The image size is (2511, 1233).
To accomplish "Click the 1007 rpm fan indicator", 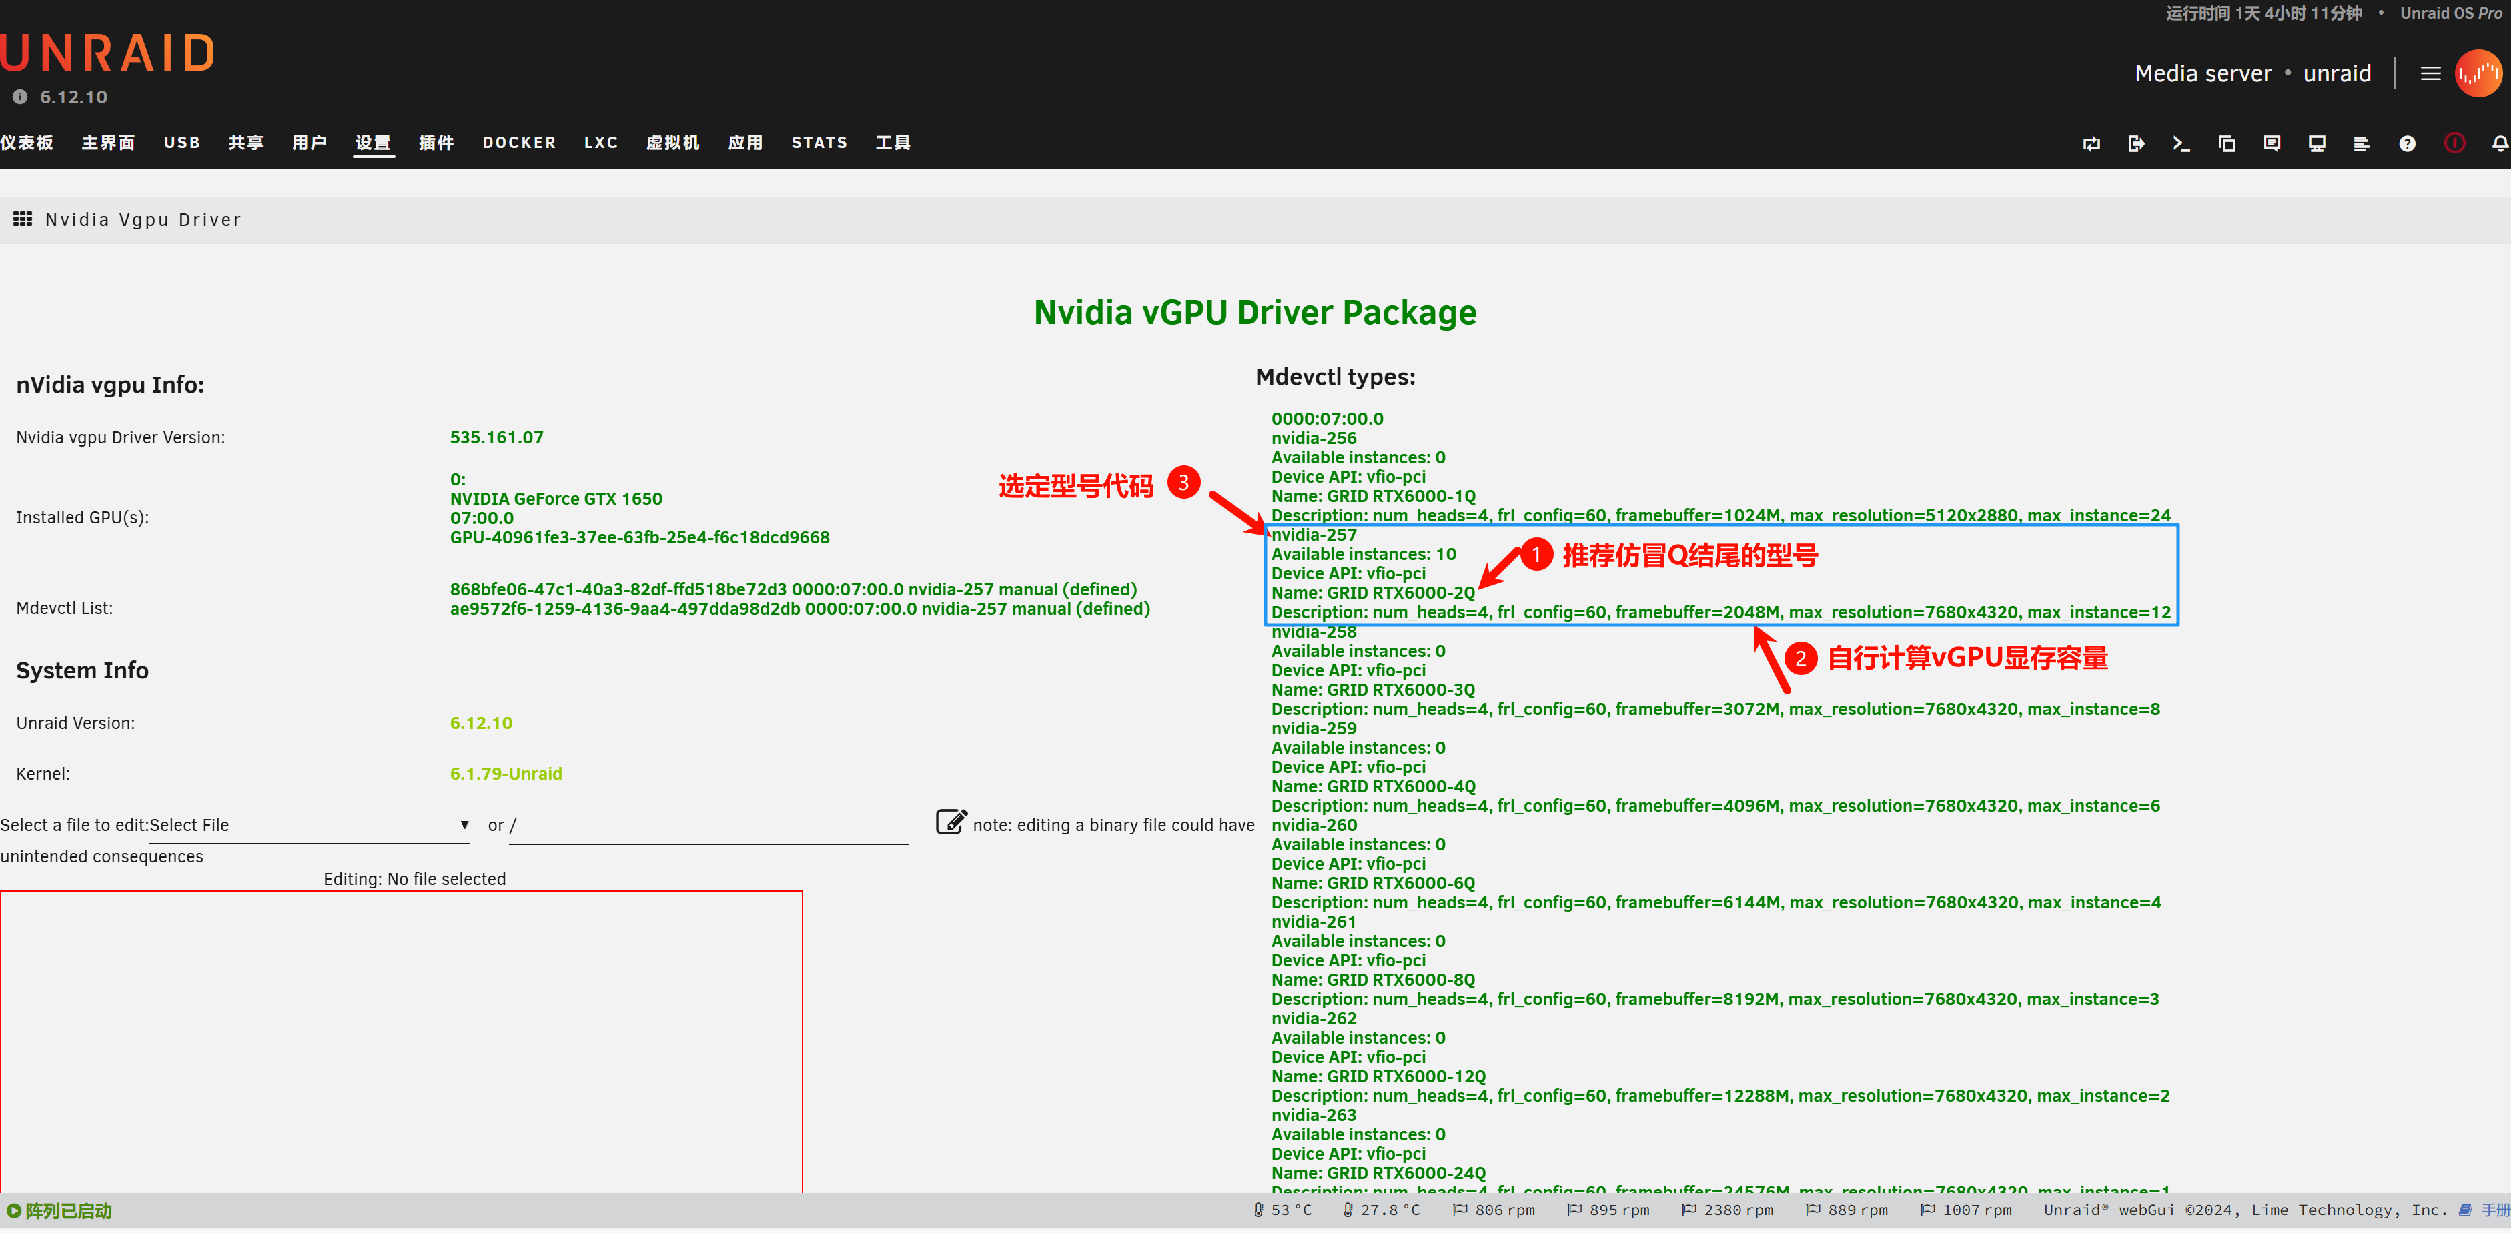I will click(x=1966, y=1210).
